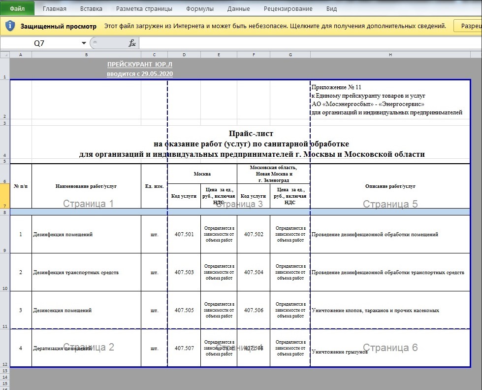Select the Проведение дезинфекционной обработки транспортных средств cell
The image size is (482, 390).
(390, 272)
